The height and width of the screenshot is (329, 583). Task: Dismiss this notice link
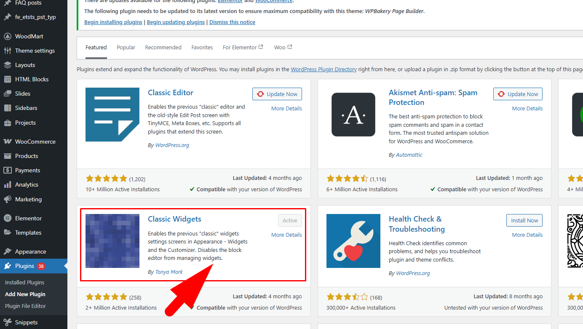[232, 22]
